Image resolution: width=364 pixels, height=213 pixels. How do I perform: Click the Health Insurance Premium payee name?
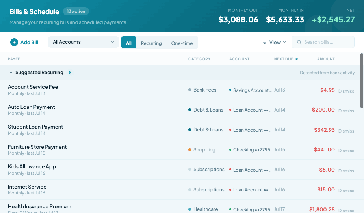39,206
